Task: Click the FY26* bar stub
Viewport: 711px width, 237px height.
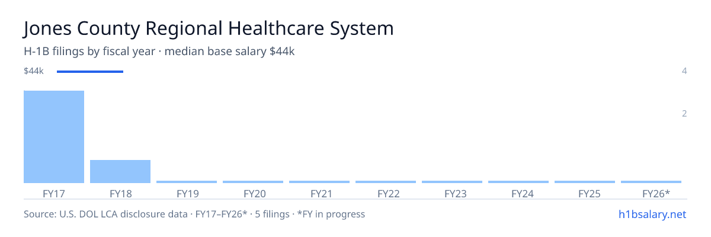Action: coord(651,182)
